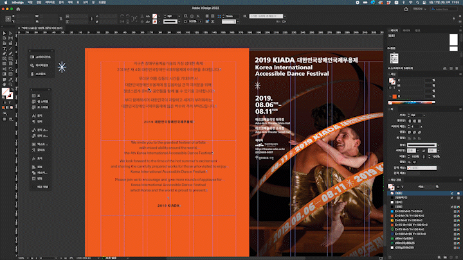This screenshot has width=463, height=260.
Task: Click the share document icon
Action: pyautogui.click(x=406, y=9)
